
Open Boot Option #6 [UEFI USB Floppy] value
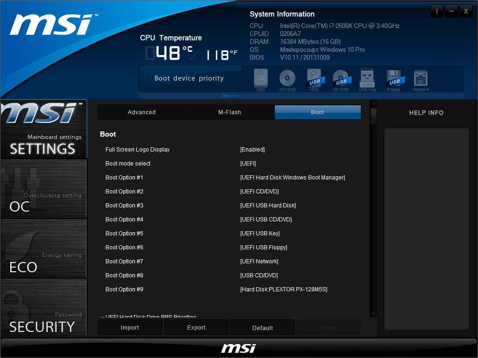click(264, 248)
